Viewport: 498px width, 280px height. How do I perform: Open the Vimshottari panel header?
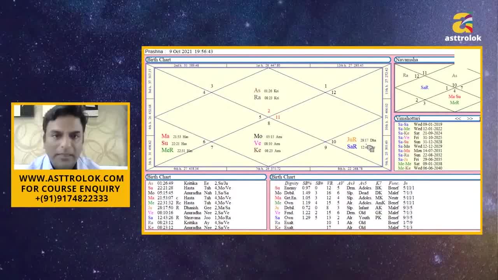[x=437, y=118]
